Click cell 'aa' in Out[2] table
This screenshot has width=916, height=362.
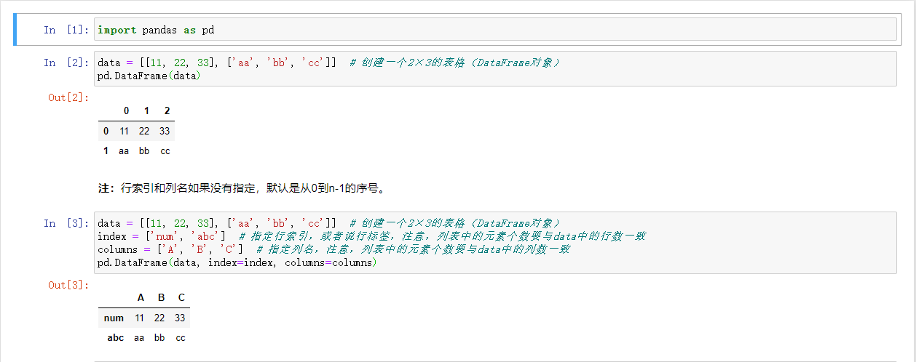pos(124,151)
